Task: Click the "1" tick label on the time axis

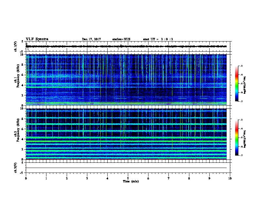Action: [x=46, y=178]
